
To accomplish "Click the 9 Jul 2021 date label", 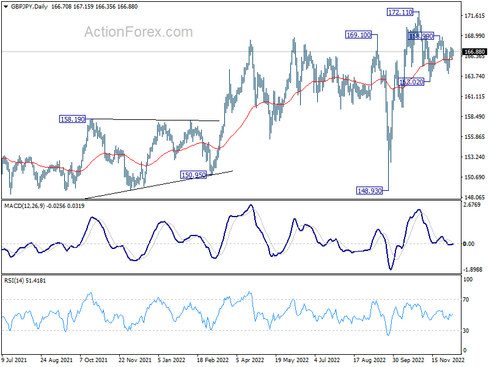I will [14, 360].
